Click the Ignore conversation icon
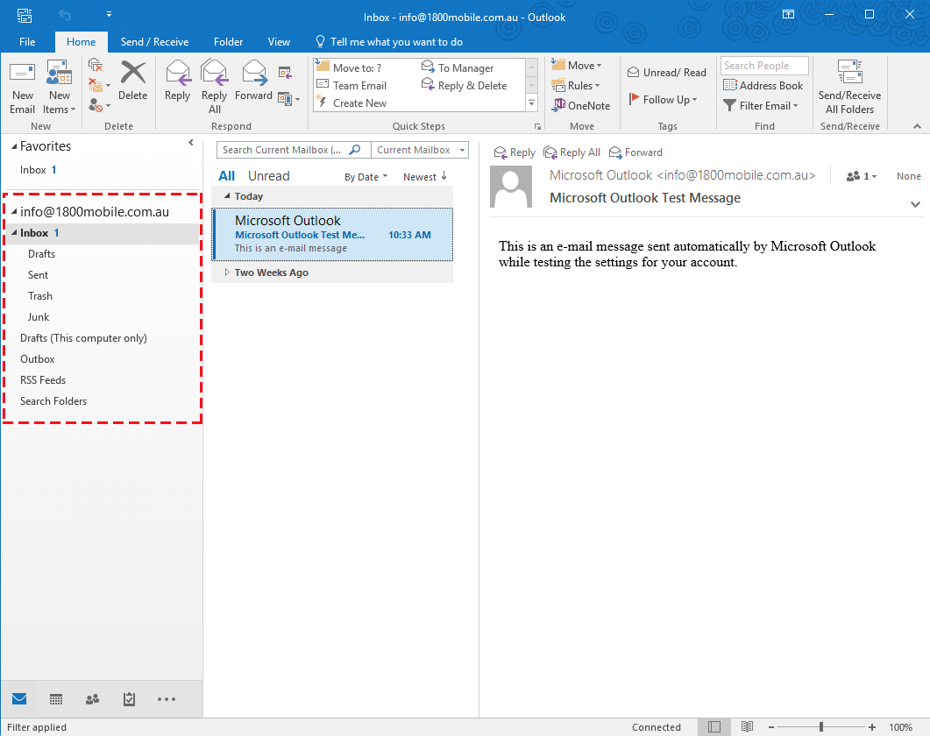 coord(96,65)
